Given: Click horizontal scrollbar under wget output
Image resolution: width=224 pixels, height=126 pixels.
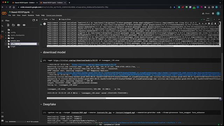Looking at the screenshot, I should point(76,98).
